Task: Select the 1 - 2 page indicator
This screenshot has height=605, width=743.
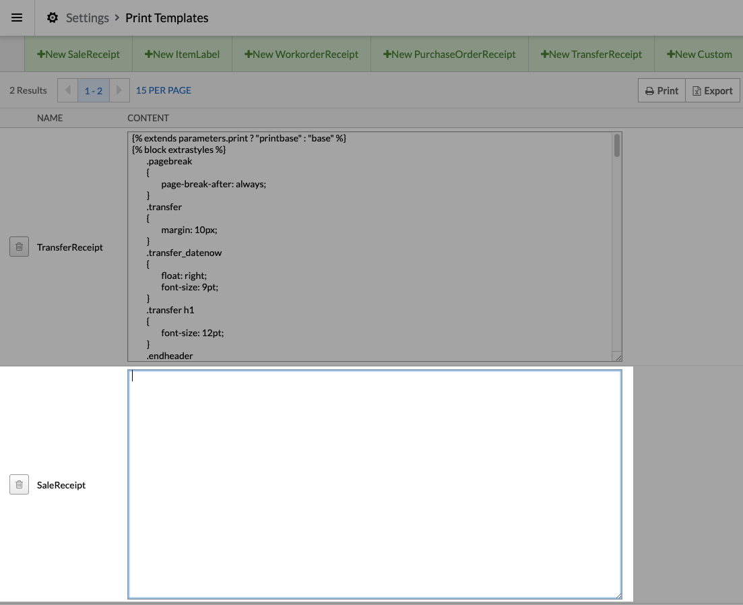Action: pyautogui.click(x=94, y=90)
